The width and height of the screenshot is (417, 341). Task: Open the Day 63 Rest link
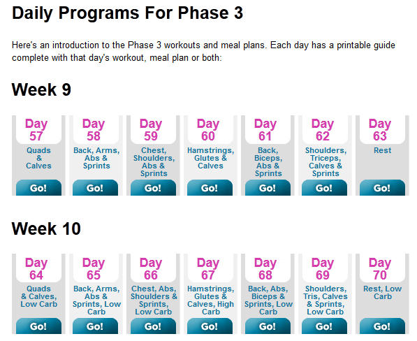383,150
